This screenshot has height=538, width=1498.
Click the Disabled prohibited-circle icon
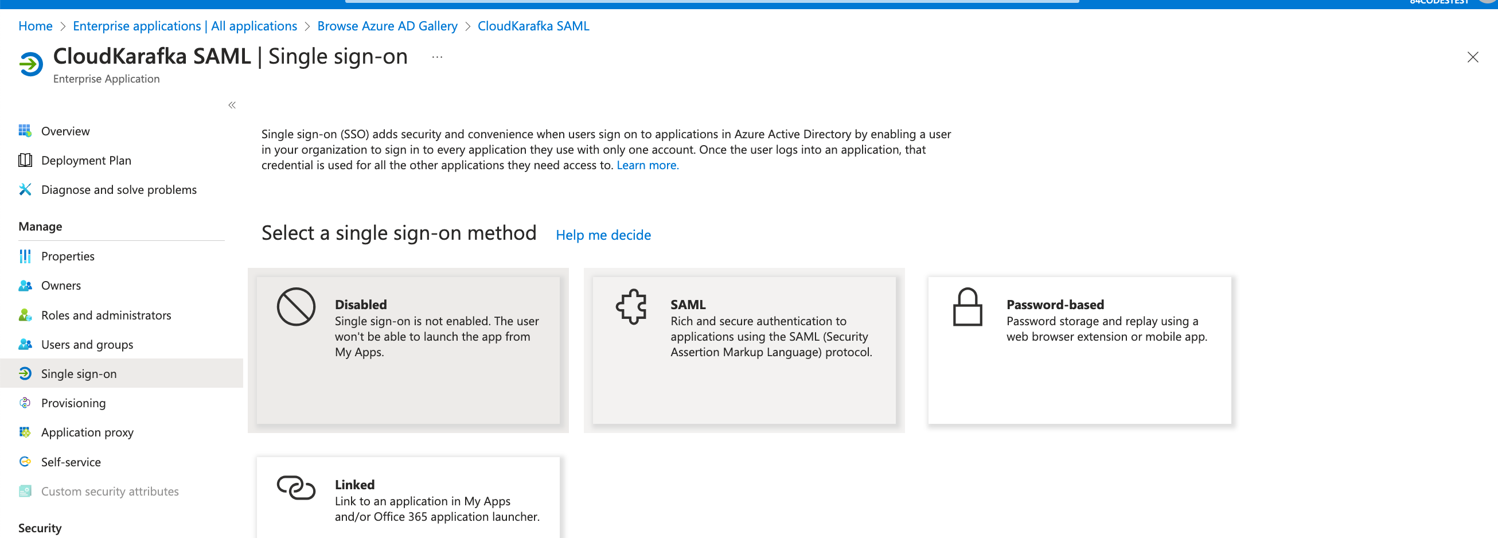pos(296,306)
